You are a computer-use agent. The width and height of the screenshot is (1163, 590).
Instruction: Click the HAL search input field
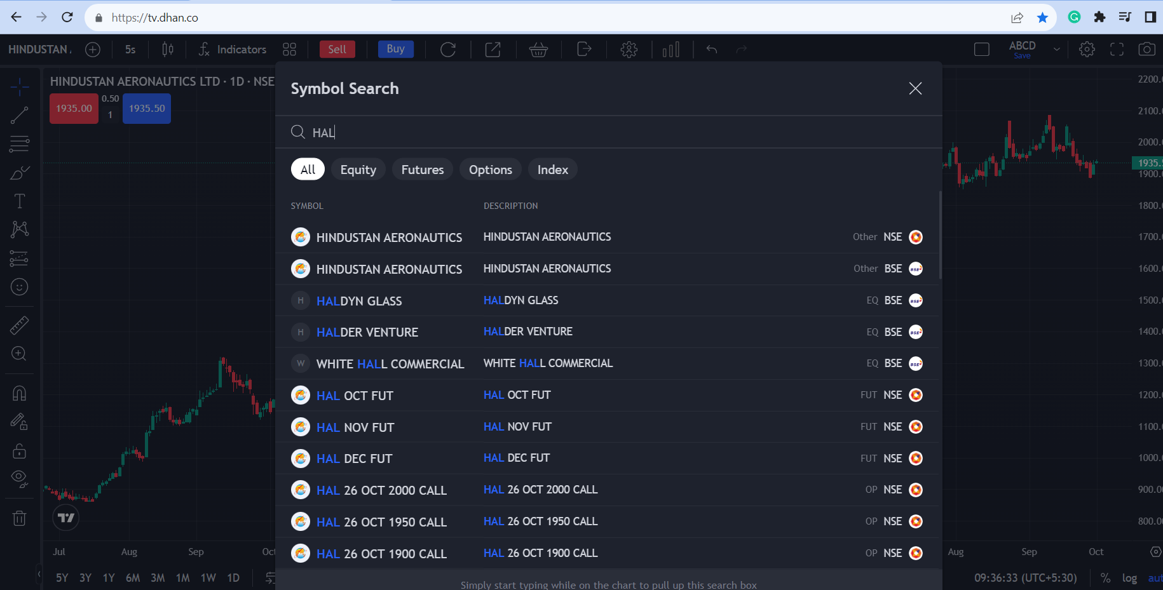point(609,132)
